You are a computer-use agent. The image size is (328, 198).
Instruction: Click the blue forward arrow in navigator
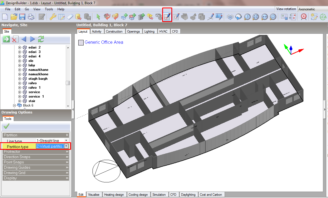(x=32, y=39)
